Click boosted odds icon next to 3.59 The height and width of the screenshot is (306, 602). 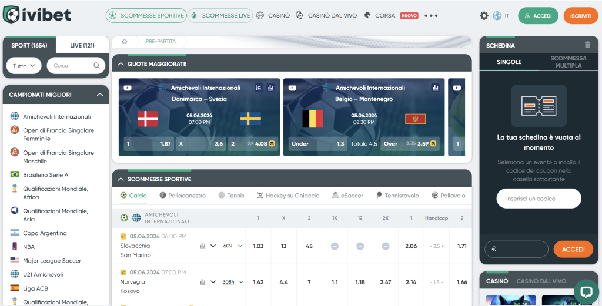click(x=433, y=144)
